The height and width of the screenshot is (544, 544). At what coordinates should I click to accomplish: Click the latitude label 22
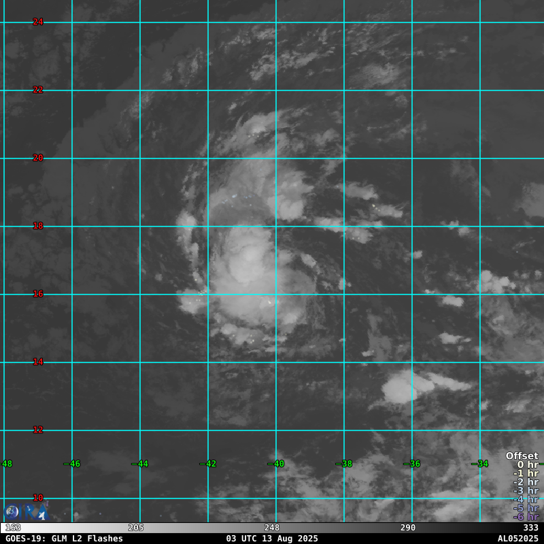pos(38,90)
